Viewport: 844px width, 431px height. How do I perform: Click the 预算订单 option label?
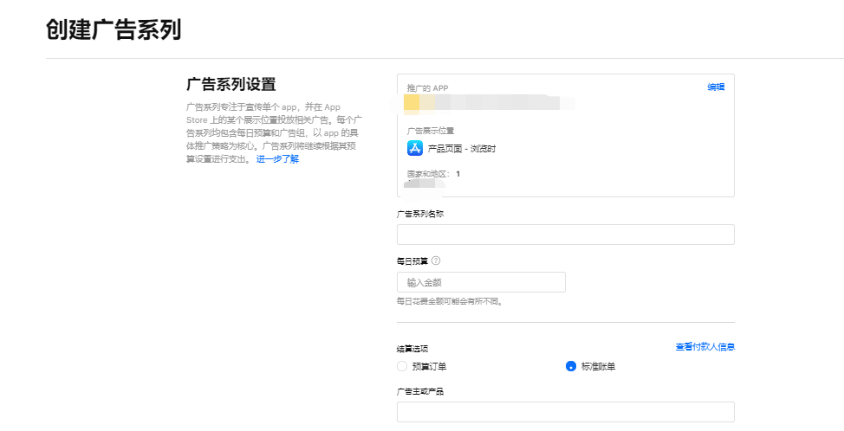pyautogui.click(x=429, y=367)
